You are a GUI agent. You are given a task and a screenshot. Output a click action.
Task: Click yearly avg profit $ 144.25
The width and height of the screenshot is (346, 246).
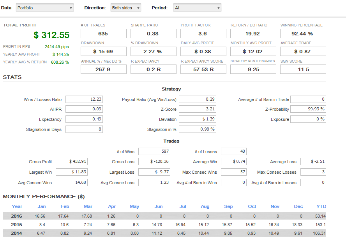pyautogui.click(x=61, y=54)
